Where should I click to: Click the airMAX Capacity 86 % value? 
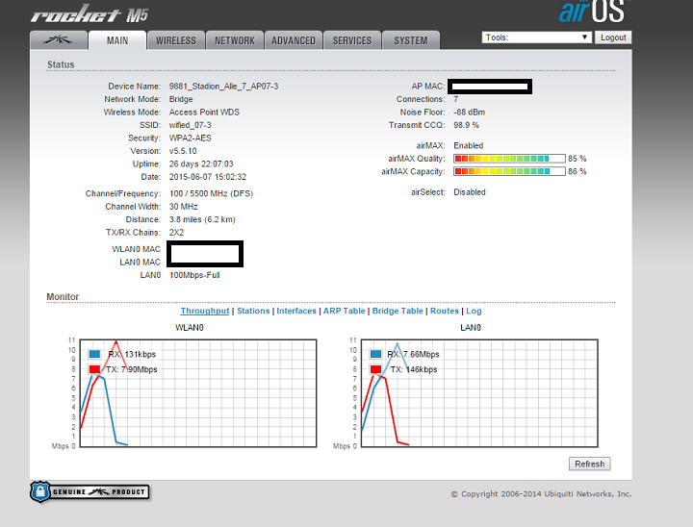577,171
